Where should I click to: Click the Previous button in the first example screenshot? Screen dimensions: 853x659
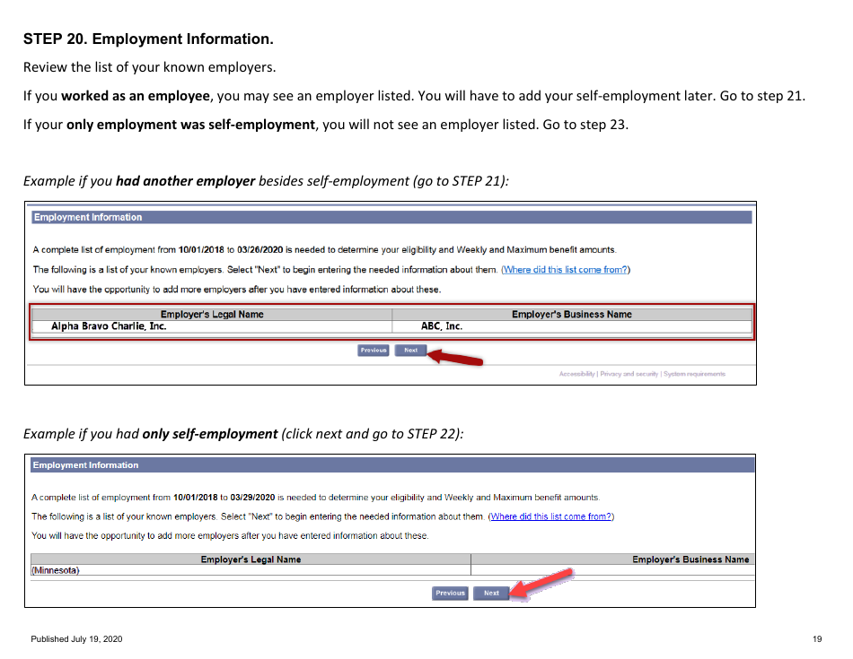coord(373,350)
